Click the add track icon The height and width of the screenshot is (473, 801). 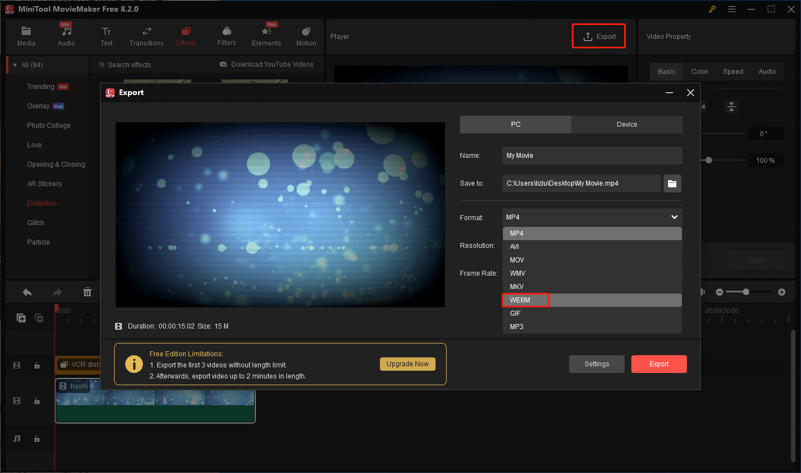pyautogui.click(x=21, y=318)
